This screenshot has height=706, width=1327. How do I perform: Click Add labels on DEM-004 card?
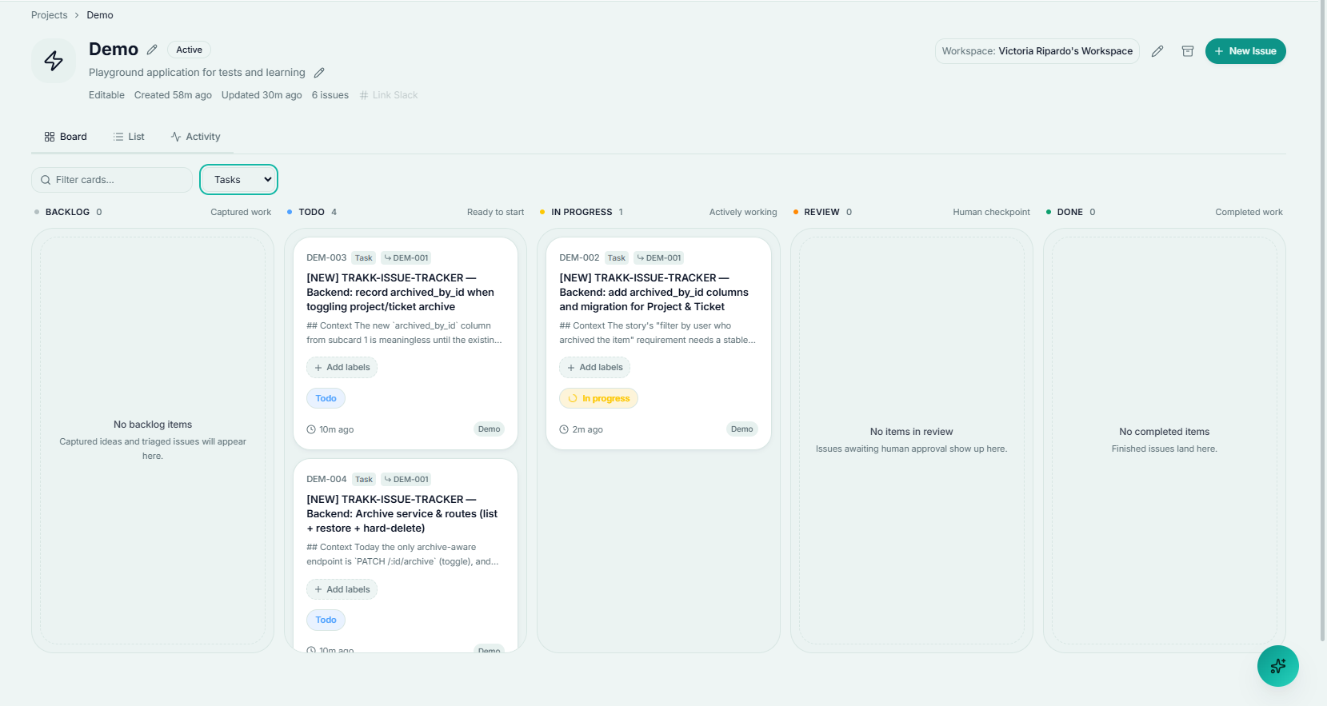point(342,589)
